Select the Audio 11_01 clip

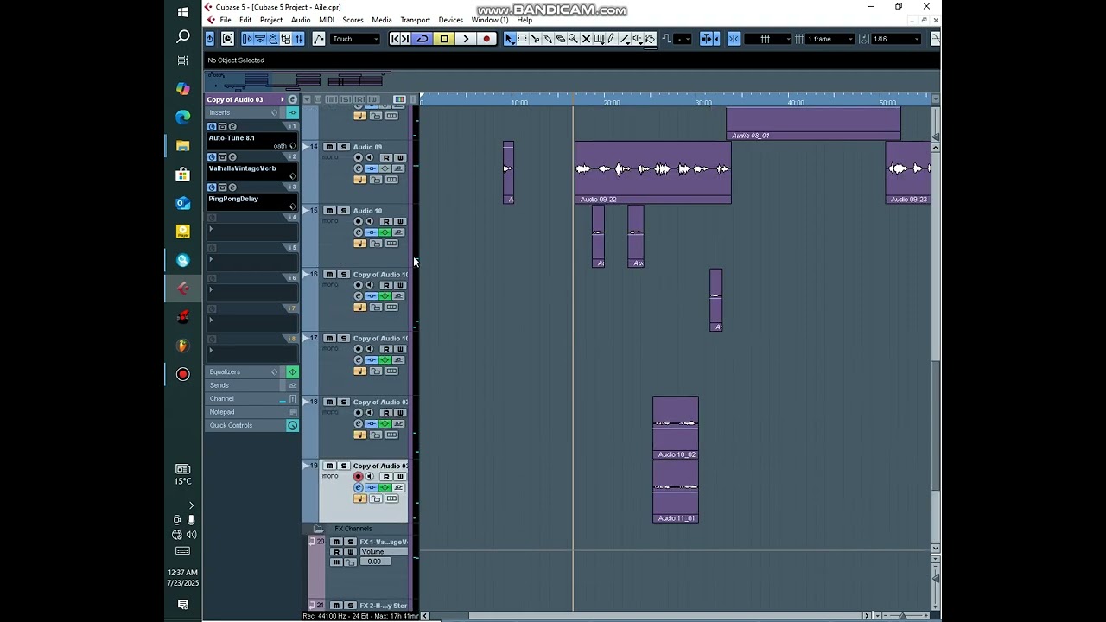click(676, 492)
